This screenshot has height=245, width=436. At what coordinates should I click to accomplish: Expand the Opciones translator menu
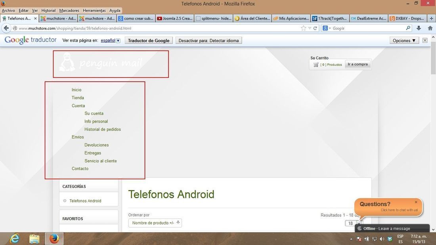404,40
